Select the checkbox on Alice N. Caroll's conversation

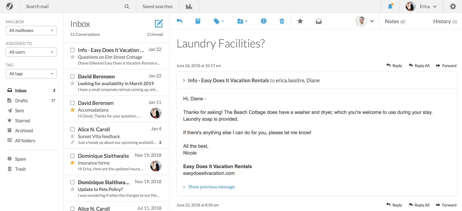(x=72, y=129)
